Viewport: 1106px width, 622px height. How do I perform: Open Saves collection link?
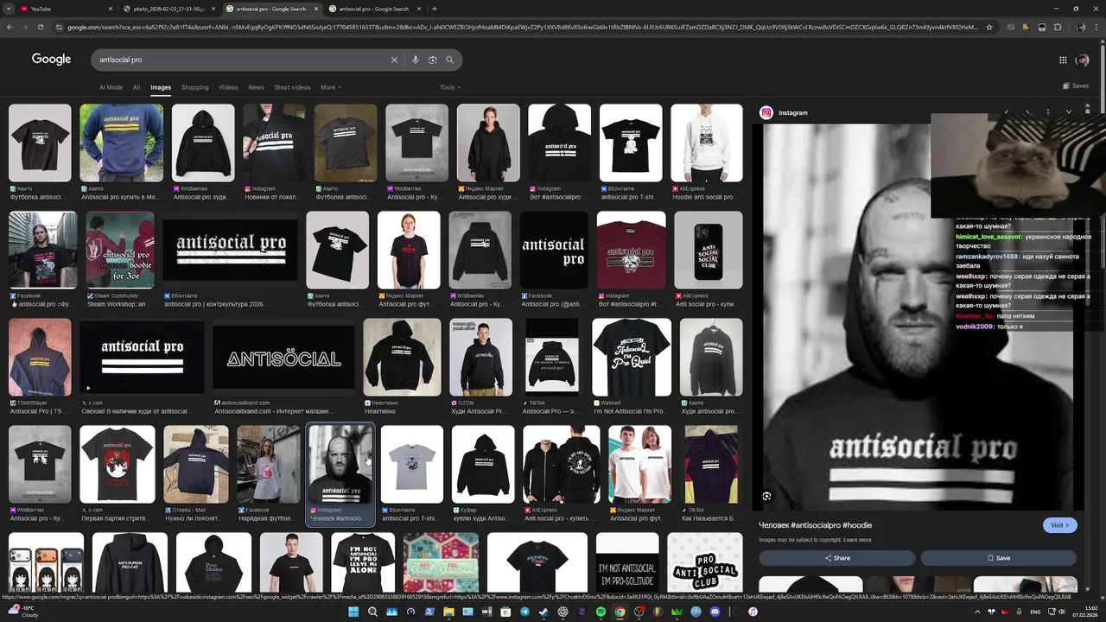pos(1076,86)
